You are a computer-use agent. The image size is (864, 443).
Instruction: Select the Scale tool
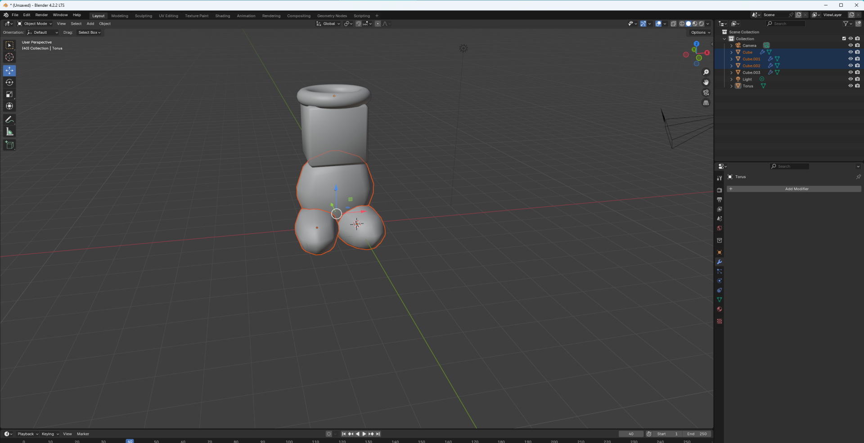[9, 94]
